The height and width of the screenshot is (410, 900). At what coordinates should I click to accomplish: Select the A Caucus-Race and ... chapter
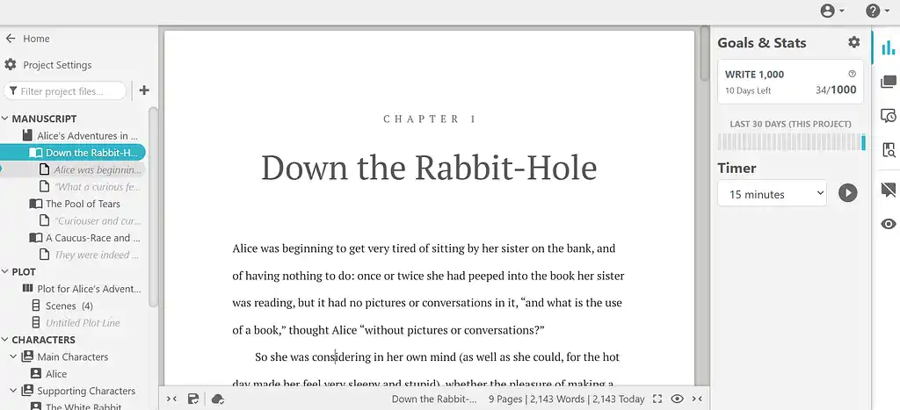tap(85, 238)
